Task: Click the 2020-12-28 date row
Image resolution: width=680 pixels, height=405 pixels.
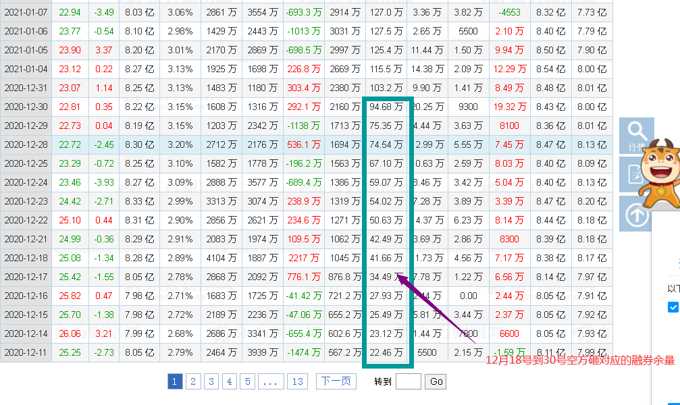Action: coord(26,144)
